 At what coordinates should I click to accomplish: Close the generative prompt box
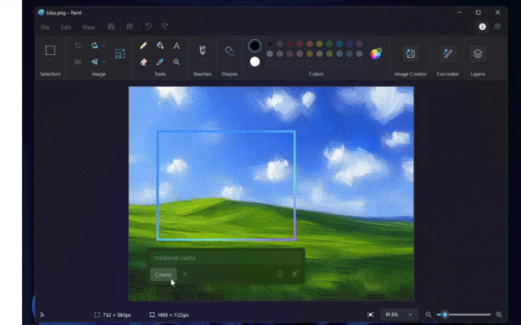(185, 274)
